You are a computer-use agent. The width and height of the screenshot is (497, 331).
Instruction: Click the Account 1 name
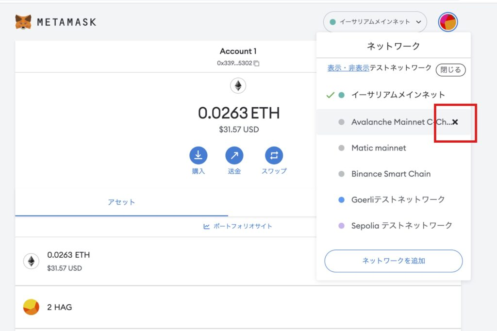pos(238,51)
